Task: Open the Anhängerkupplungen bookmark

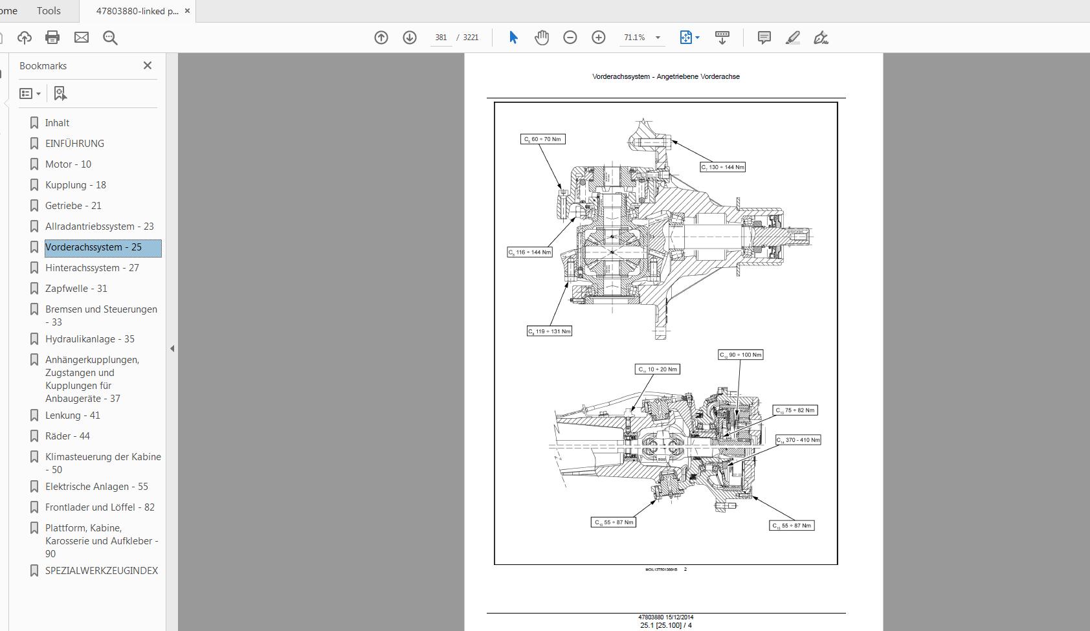Action: pyautogui.click(x=92, y=379)
